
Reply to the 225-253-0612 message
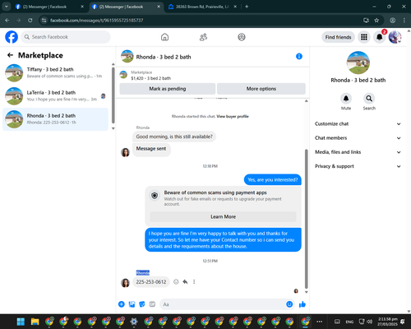tap(185, 281)
